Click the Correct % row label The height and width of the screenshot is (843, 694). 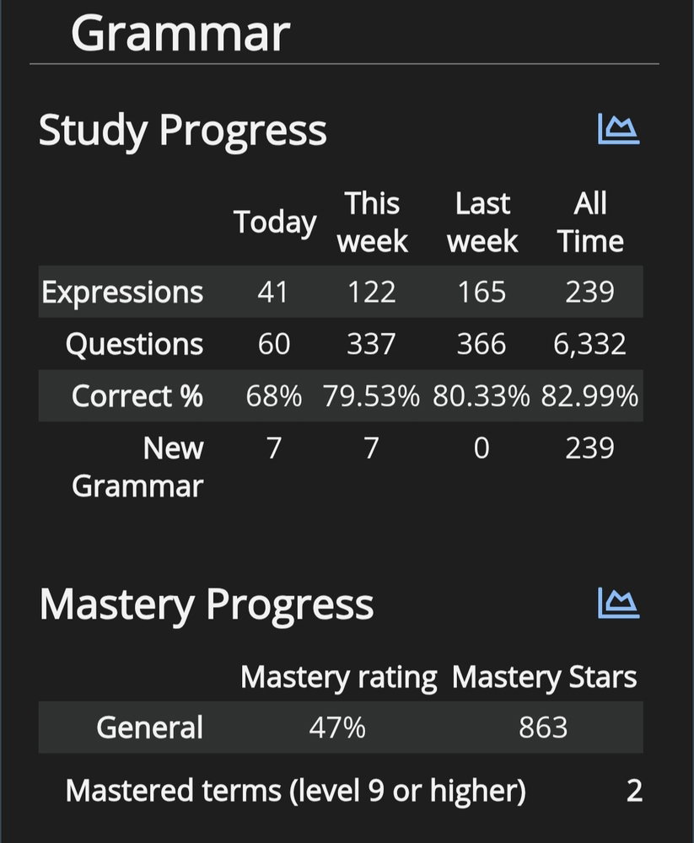pyautogui.click(x=137, y=396)
